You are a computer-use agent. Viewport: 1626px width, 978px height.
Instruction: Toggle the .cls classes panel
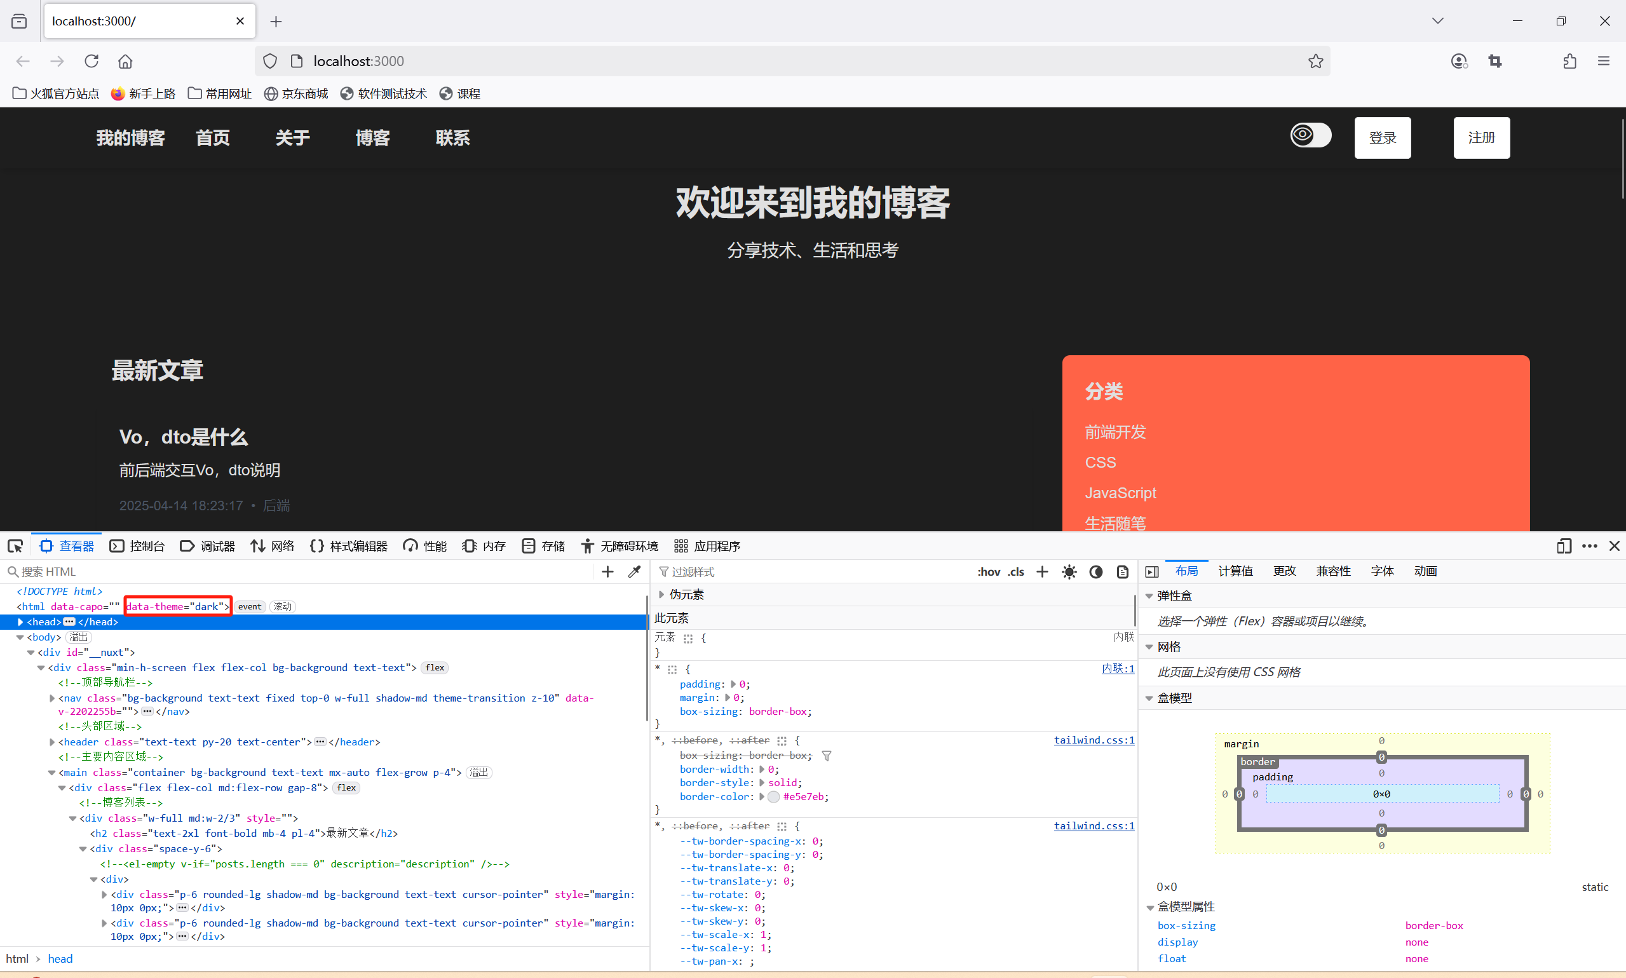tap(1016, 571)
